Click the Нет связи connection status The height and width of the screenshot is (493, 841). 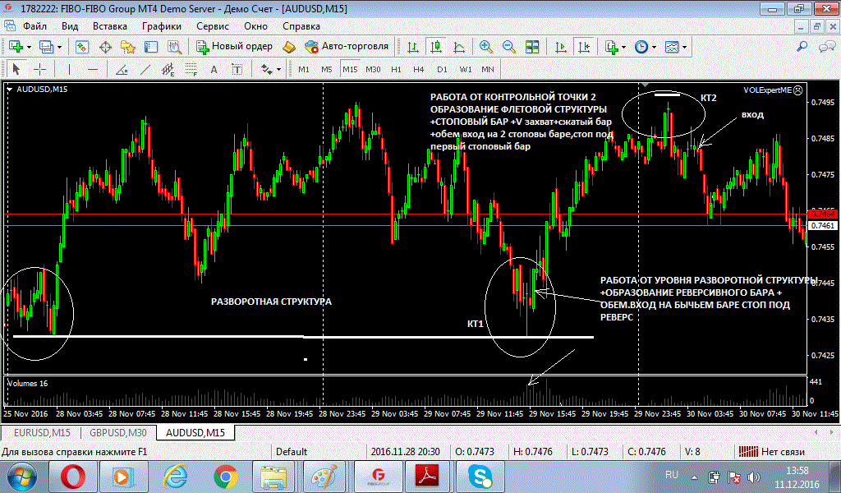(772, 452)
